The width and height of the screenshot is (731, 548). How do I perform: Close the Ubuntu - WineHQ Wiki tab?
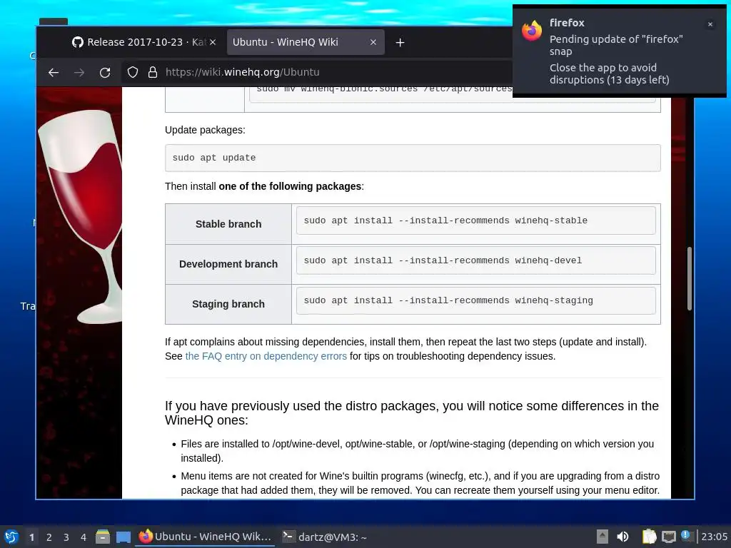[x=373, y=42]
